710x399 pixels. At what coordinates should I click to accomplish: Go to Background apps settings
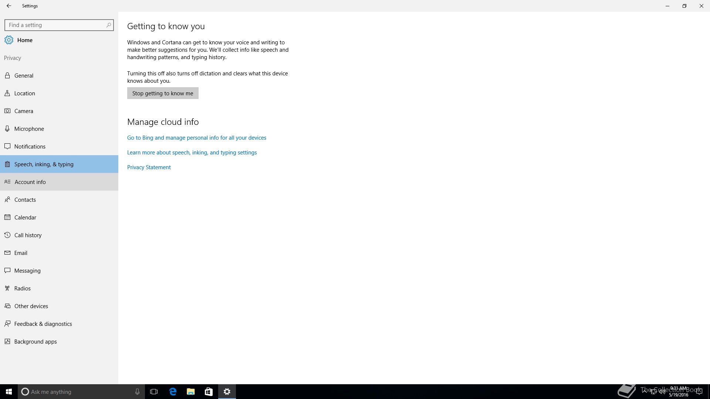click(x=35, y=342)
